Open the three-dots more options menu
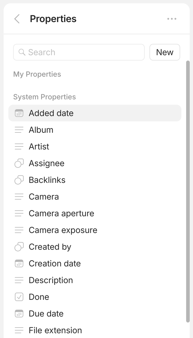The width and height of the screenshot is (193, 338). pos(172,19)
